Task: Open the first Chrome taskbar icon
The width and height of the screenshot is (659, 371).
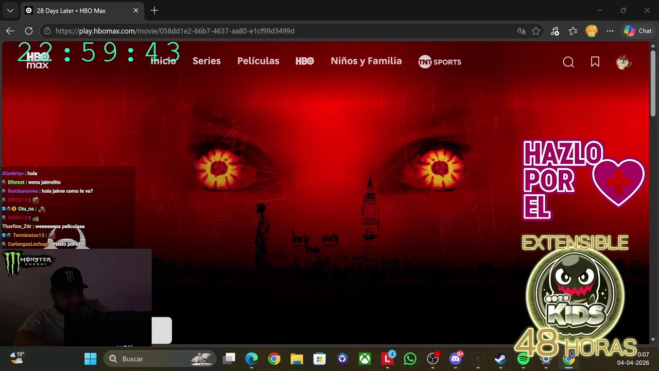Action: coord(274,359)
